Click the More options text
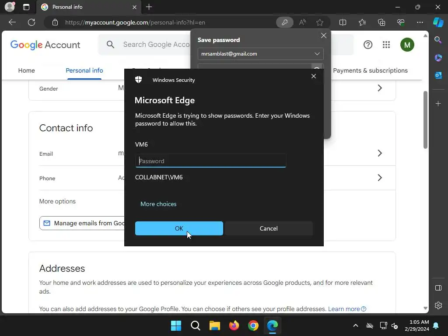Image resolution: width=448 pixels, height=336 pixels. point(57,201)
